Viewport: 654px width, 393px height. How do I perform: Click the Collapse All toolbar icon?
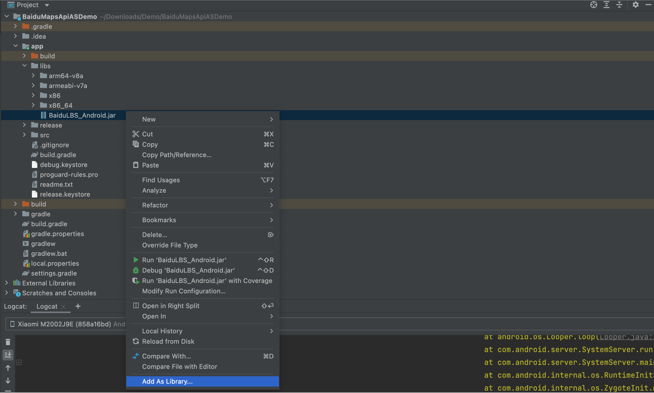620,5
